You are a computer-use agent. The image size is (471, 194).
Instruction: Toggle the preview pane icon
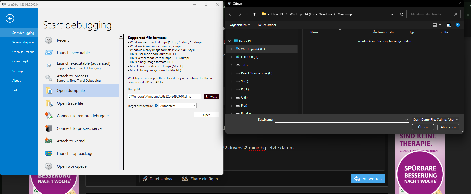pyautogui.click(x=449, y=25)
